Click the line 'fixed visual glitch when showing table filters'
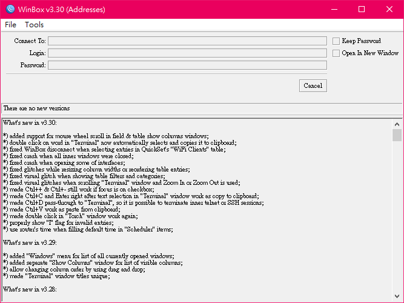 tap(84, 176)
